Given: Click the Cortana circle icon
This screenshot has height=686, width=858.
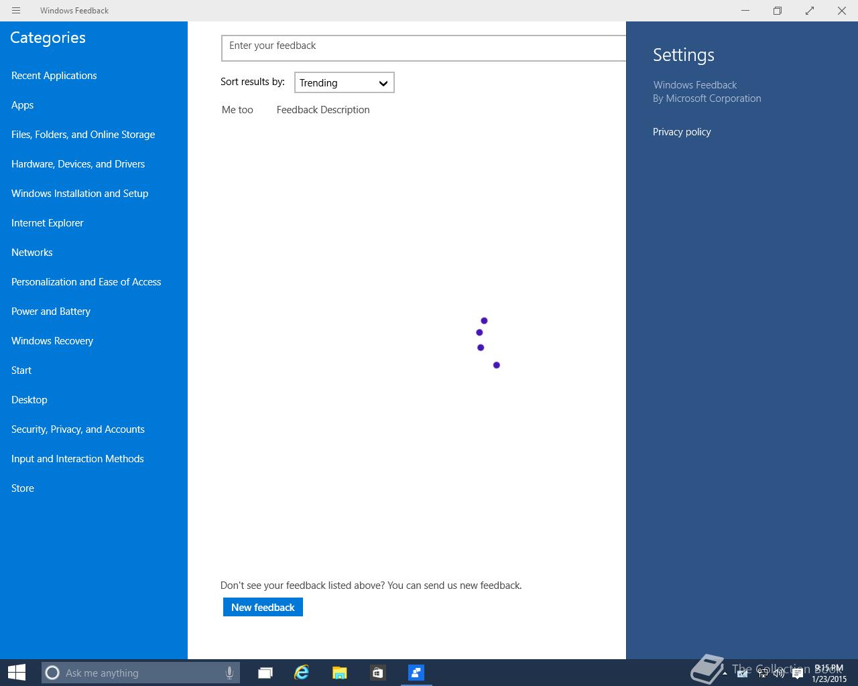Looking at the screenshot, I should coord(52,673).
